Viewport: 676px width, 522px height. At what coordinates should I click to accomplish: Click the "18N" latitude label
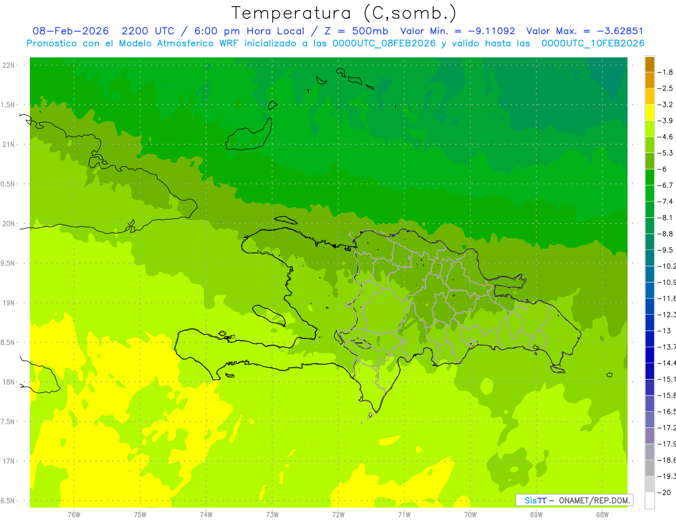[8, 382]
